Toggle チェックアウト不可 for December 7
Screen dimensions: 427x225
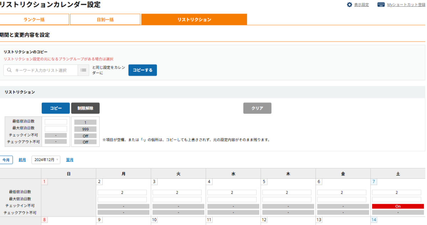[x=398, y=213]
